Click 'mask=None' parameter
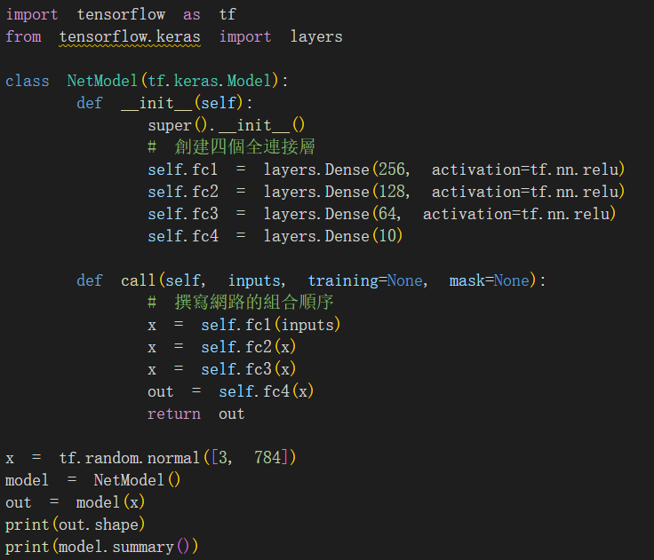Screen dimensions: 654x560 click(490, 280)
